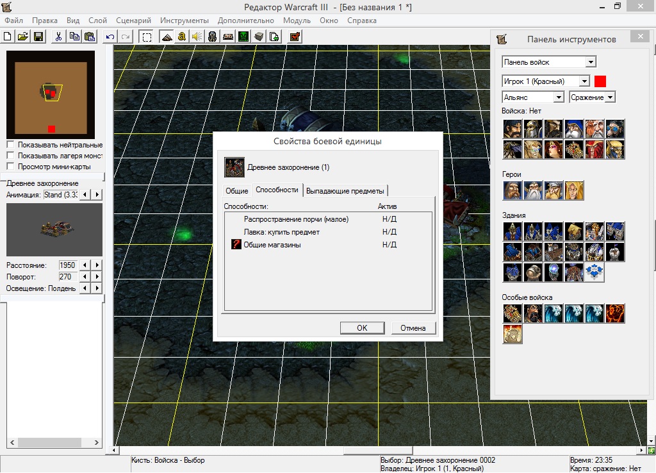
Task: Increase 'Расстояние' with the right arrow
Action: pos(97,265)
